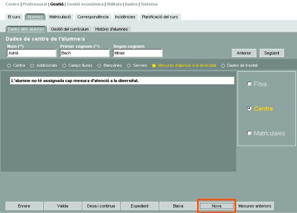297x213 pixels.
Task: Click the Baixa button
Action: pyautogui.click(x=178, y=206)
